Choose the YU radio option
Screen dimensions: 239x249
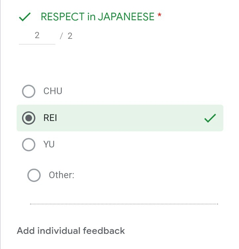point(29,145)
